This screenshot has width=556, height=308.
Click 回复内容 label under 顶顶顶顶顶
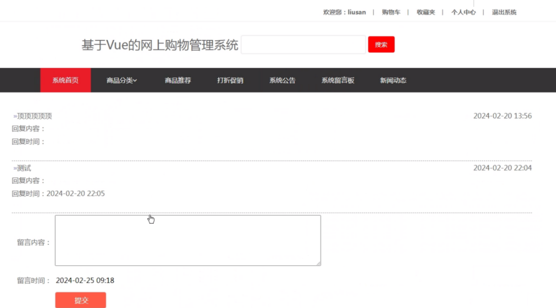pyautogui.click(x=28, y=129)
